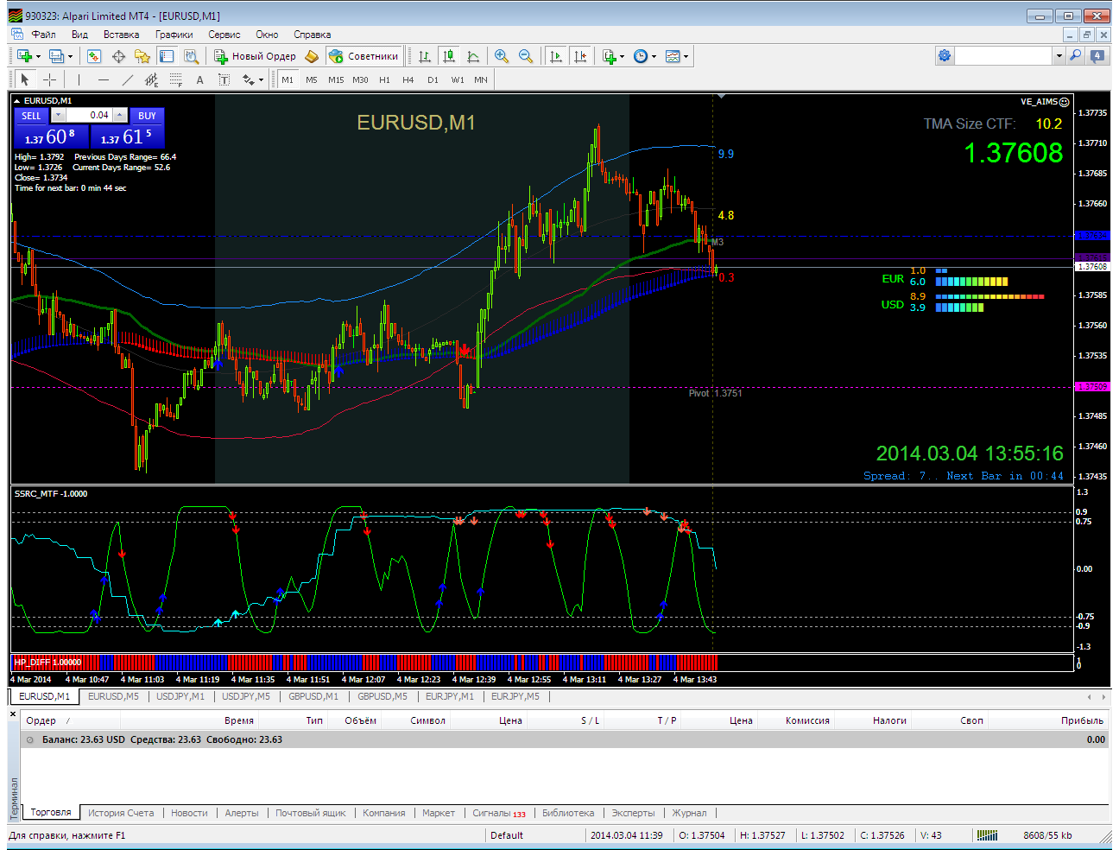Open the Вид menu
The width and height of the screenshot is (1119, 850).
(79, 35)
